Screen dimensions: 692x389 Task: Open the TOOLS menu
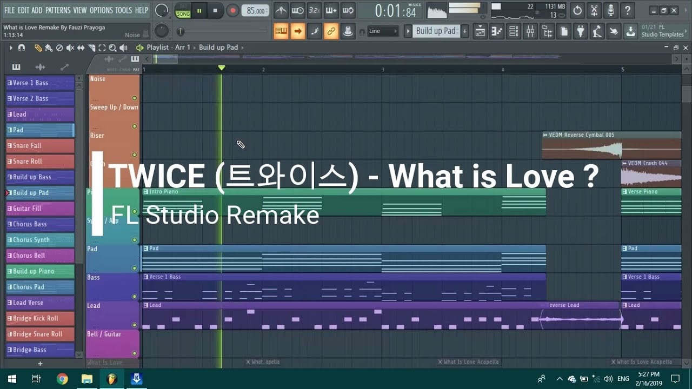pos(124,10)
